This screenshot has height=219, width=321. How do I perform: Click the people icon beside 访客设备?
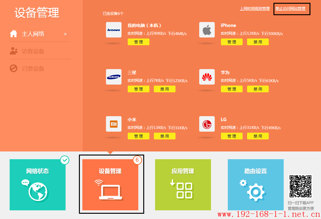click(x=13, y=51)
